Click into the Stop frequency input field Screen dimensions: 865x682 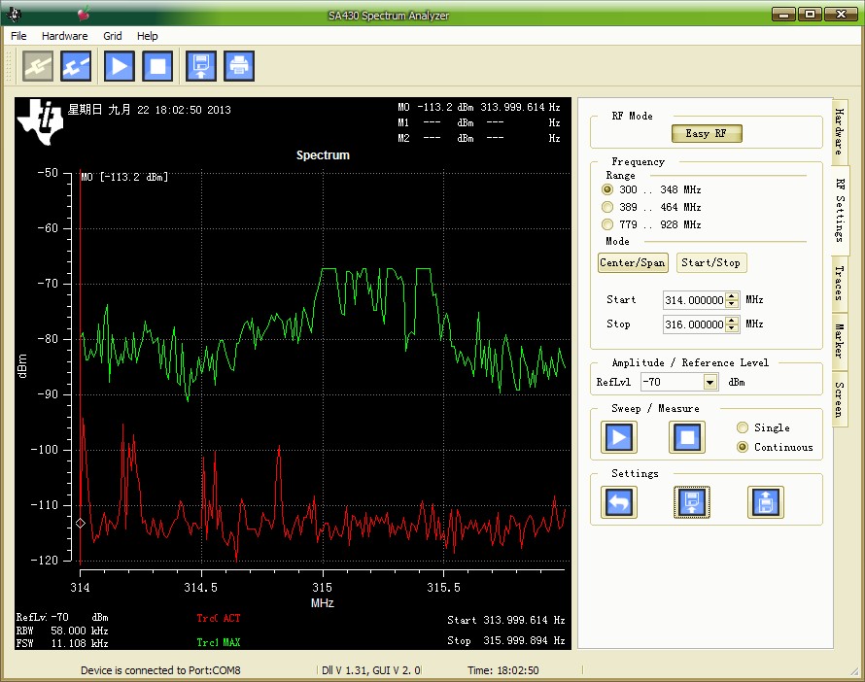pyautogui.click(x=693, y=324)
